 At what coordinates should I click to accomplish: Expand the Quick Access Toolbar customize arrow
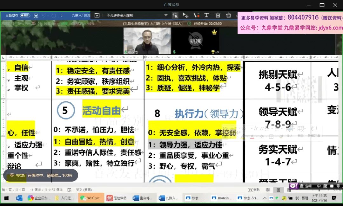tap(61, 16)
